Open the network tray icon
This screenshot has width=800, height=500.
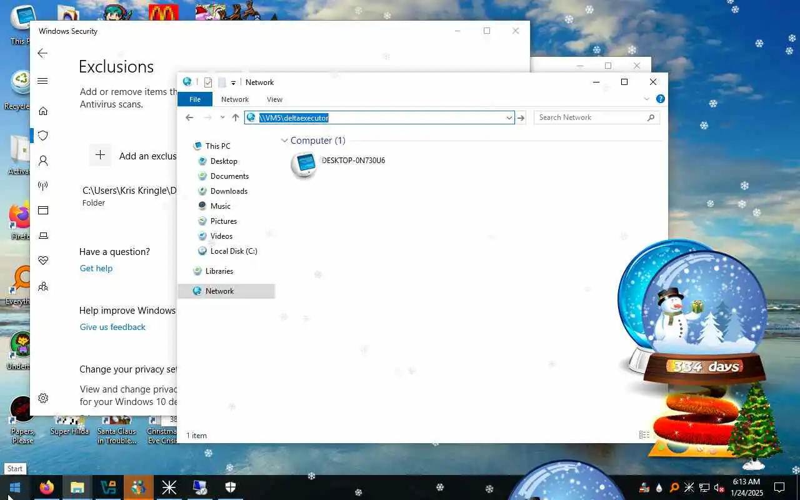tap(704, 487)
